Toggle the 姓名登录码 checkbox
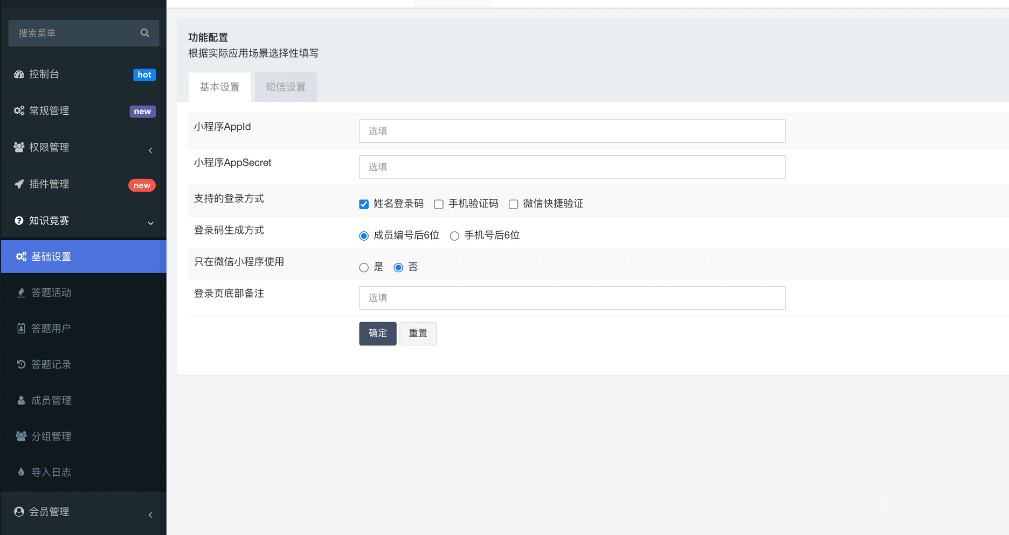 [x=364, y=204]
